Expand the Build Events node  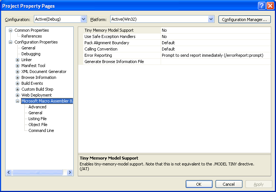[x=17, y=83]
